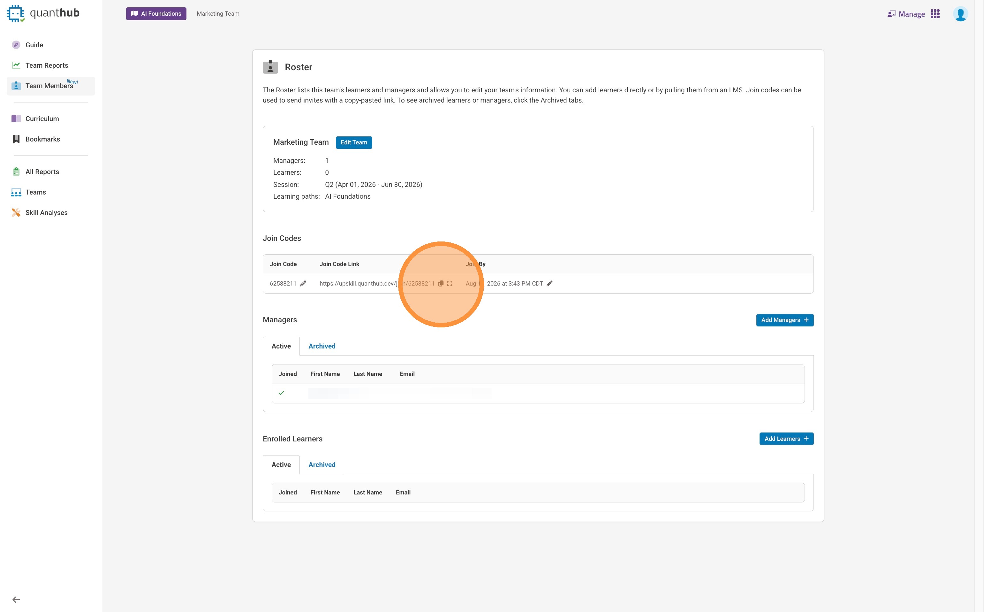Open Skill Analyses in the sidebar

click(46, 212)
